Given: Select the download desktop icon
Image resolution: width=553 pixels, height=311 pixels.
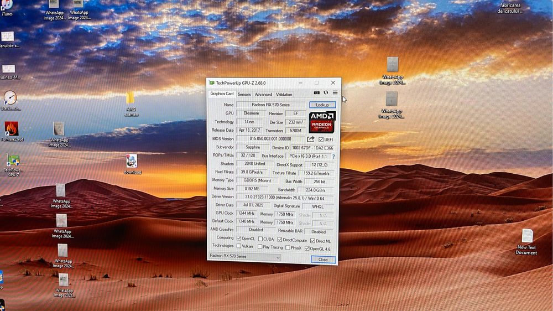Looking at the screenshot, I should point(132,164).
